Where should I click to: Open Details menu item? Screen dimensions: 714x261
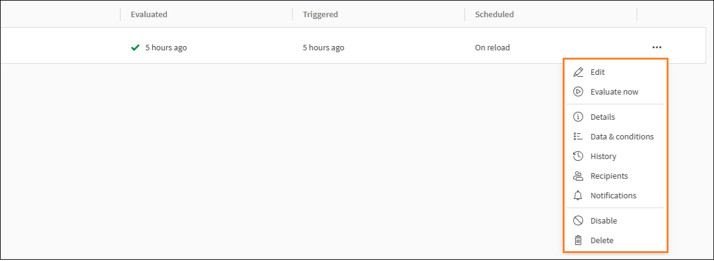602,117
